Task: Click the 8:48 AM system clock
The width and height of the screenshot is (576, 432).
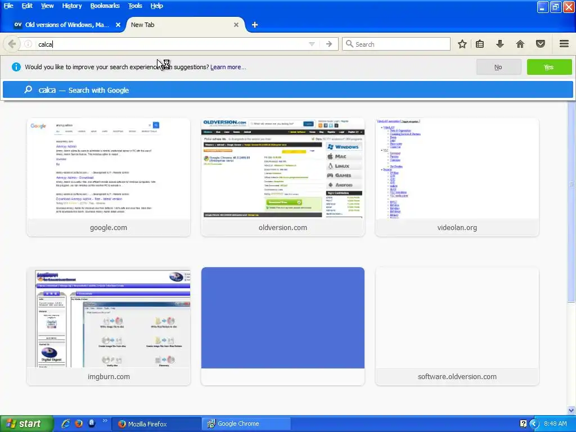Action: point(555,424)
